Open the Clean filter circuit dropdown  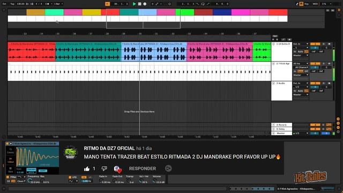click(21, 181)
